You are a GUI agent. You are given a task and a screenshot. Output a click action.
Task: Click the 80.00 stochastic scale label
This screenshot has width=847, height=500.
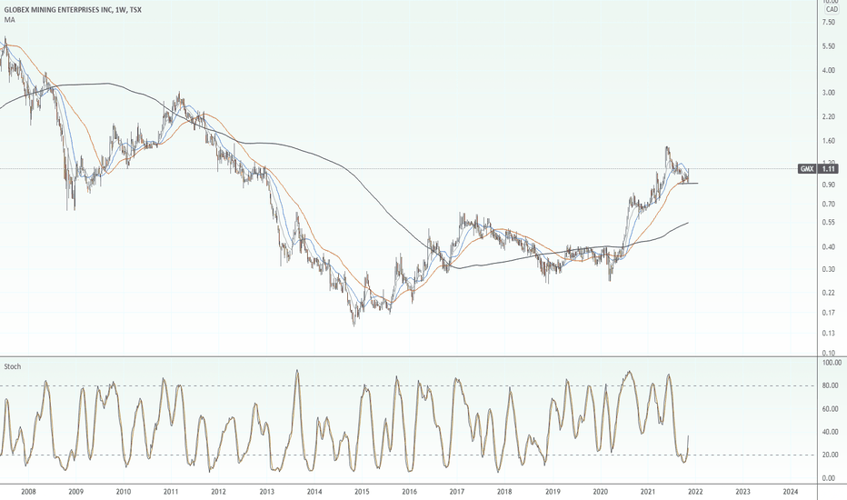tap(830, 386)
